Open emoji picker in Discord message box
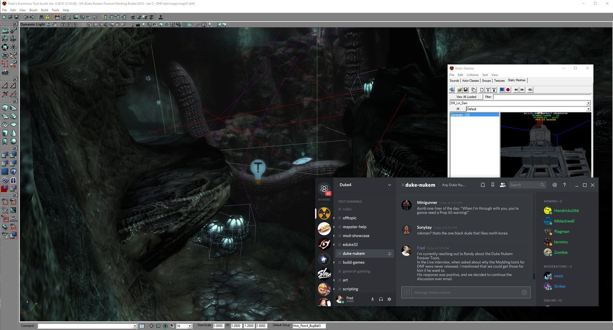This screenshot has height=330, width=613. tap(524, 292)
